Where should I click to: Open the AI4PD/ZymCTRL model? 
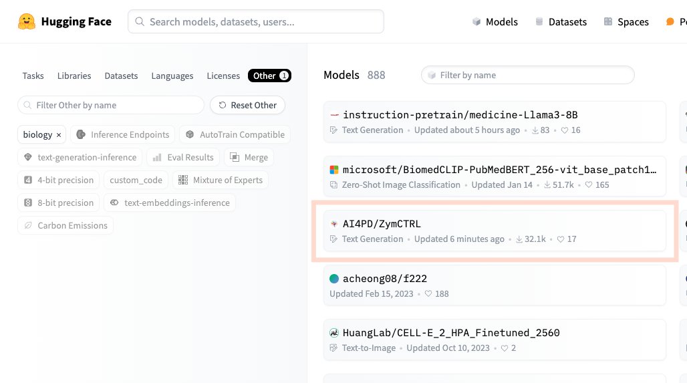click(495, 231)
